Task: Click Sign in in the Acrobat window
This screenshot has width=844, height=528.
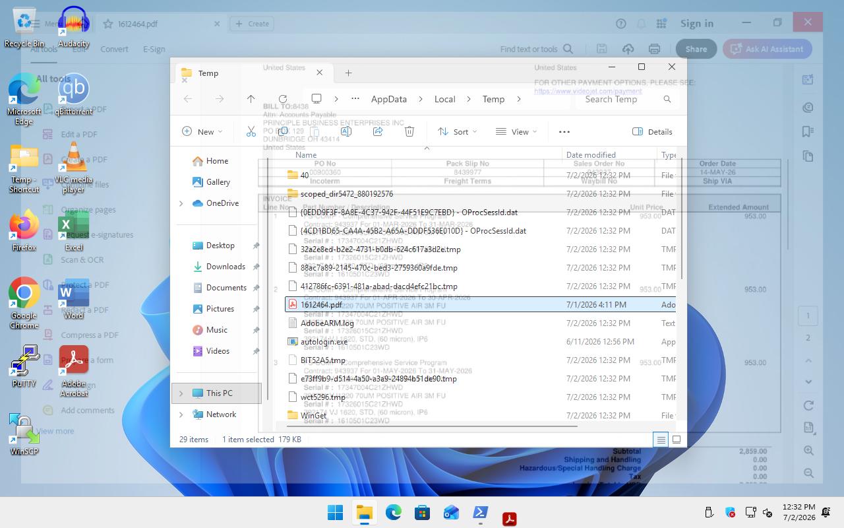Action: 697,24
